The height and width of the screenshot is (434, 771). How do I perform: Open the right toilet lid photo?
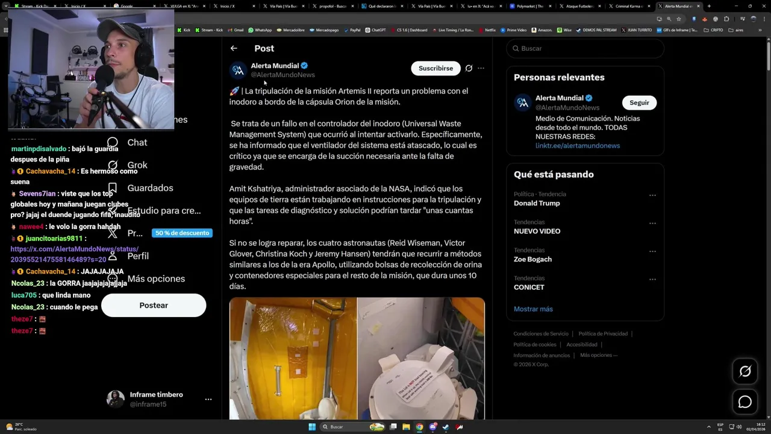(422, 358)
